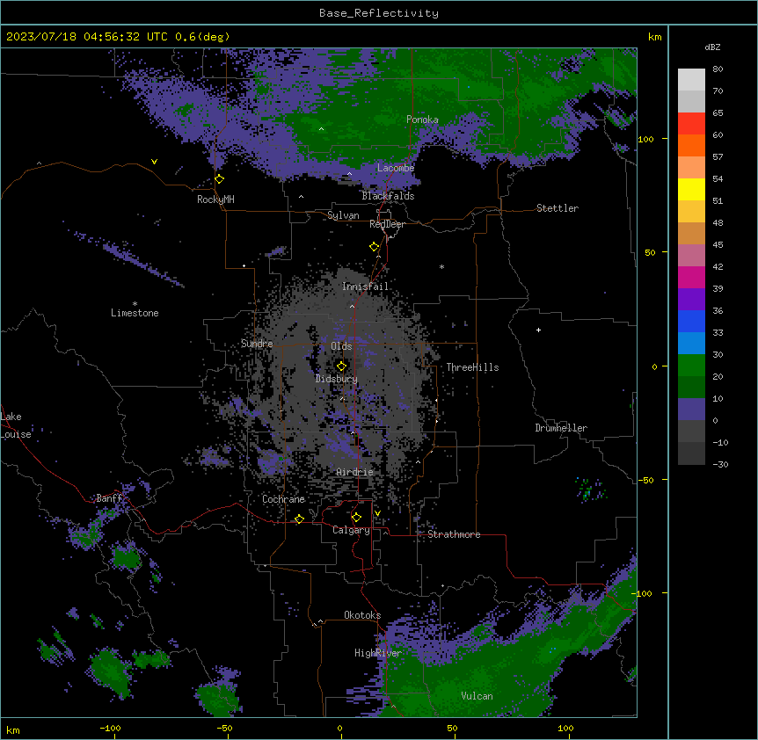
Task: Click the RedDeer city label
Action: (x=387, y=224)
